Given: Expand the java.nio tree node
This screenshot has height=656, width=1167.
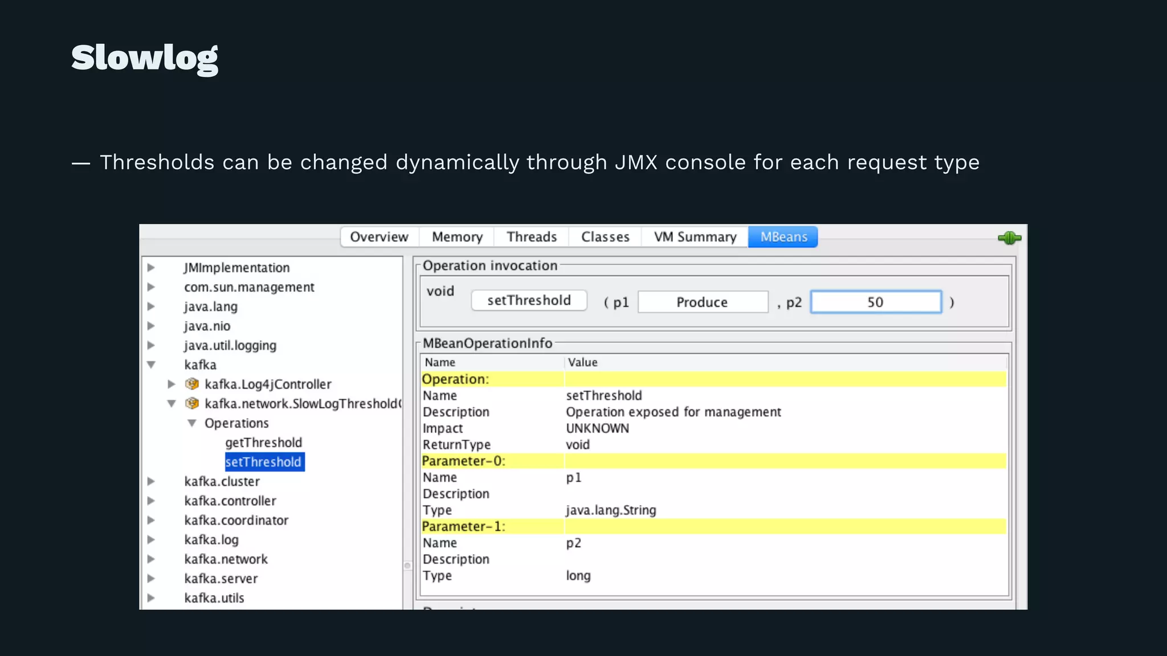Looking at the screenshot, I should tap(151, 325).
